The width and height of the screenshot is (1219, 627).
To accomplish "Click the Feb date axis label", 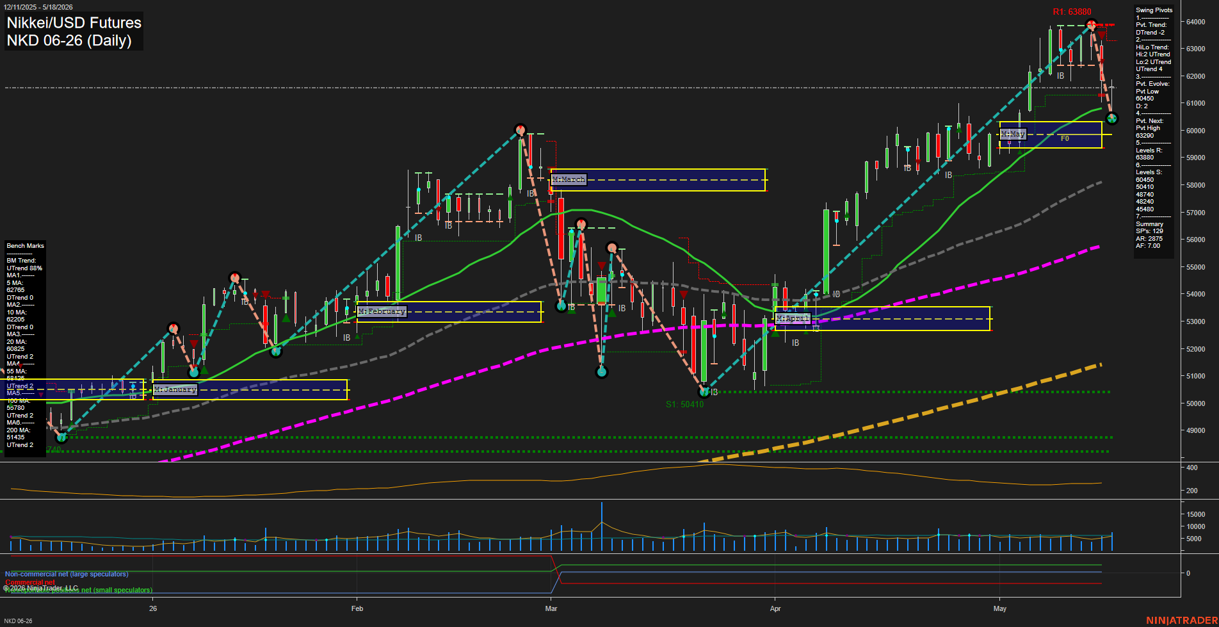I will [357, 608].
